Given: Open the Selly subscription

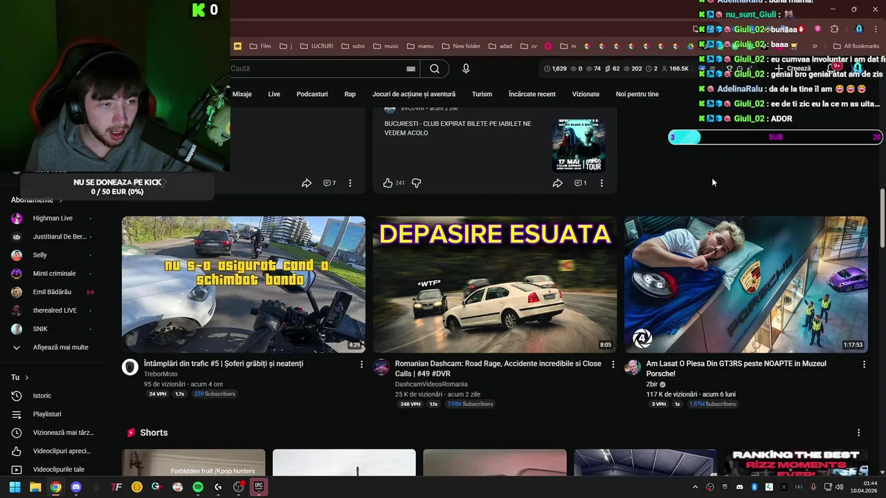Looking at the screenshot, I should (53, 255).
